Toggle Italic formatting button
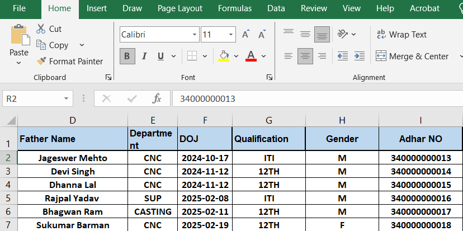Image resolution: width=463 pixels, height=231 pixels. click(144, 56)
